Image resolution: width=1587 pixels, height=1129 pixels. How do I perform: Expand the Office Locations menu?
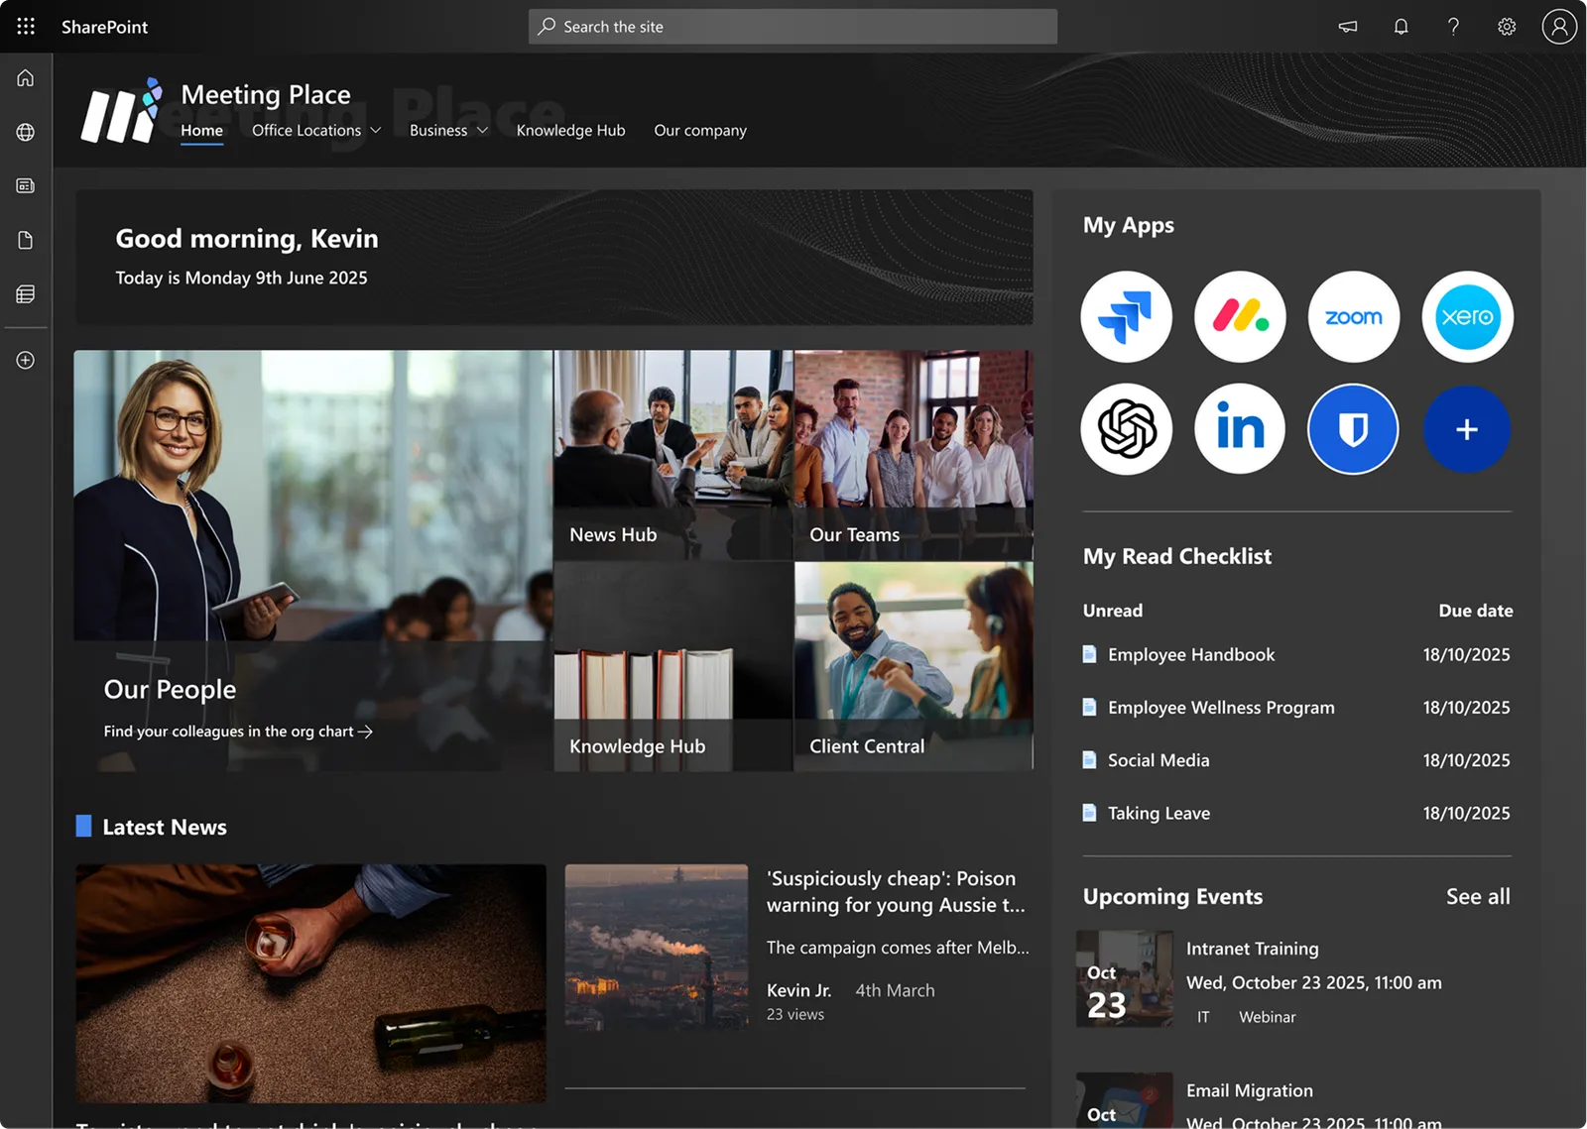316,130
